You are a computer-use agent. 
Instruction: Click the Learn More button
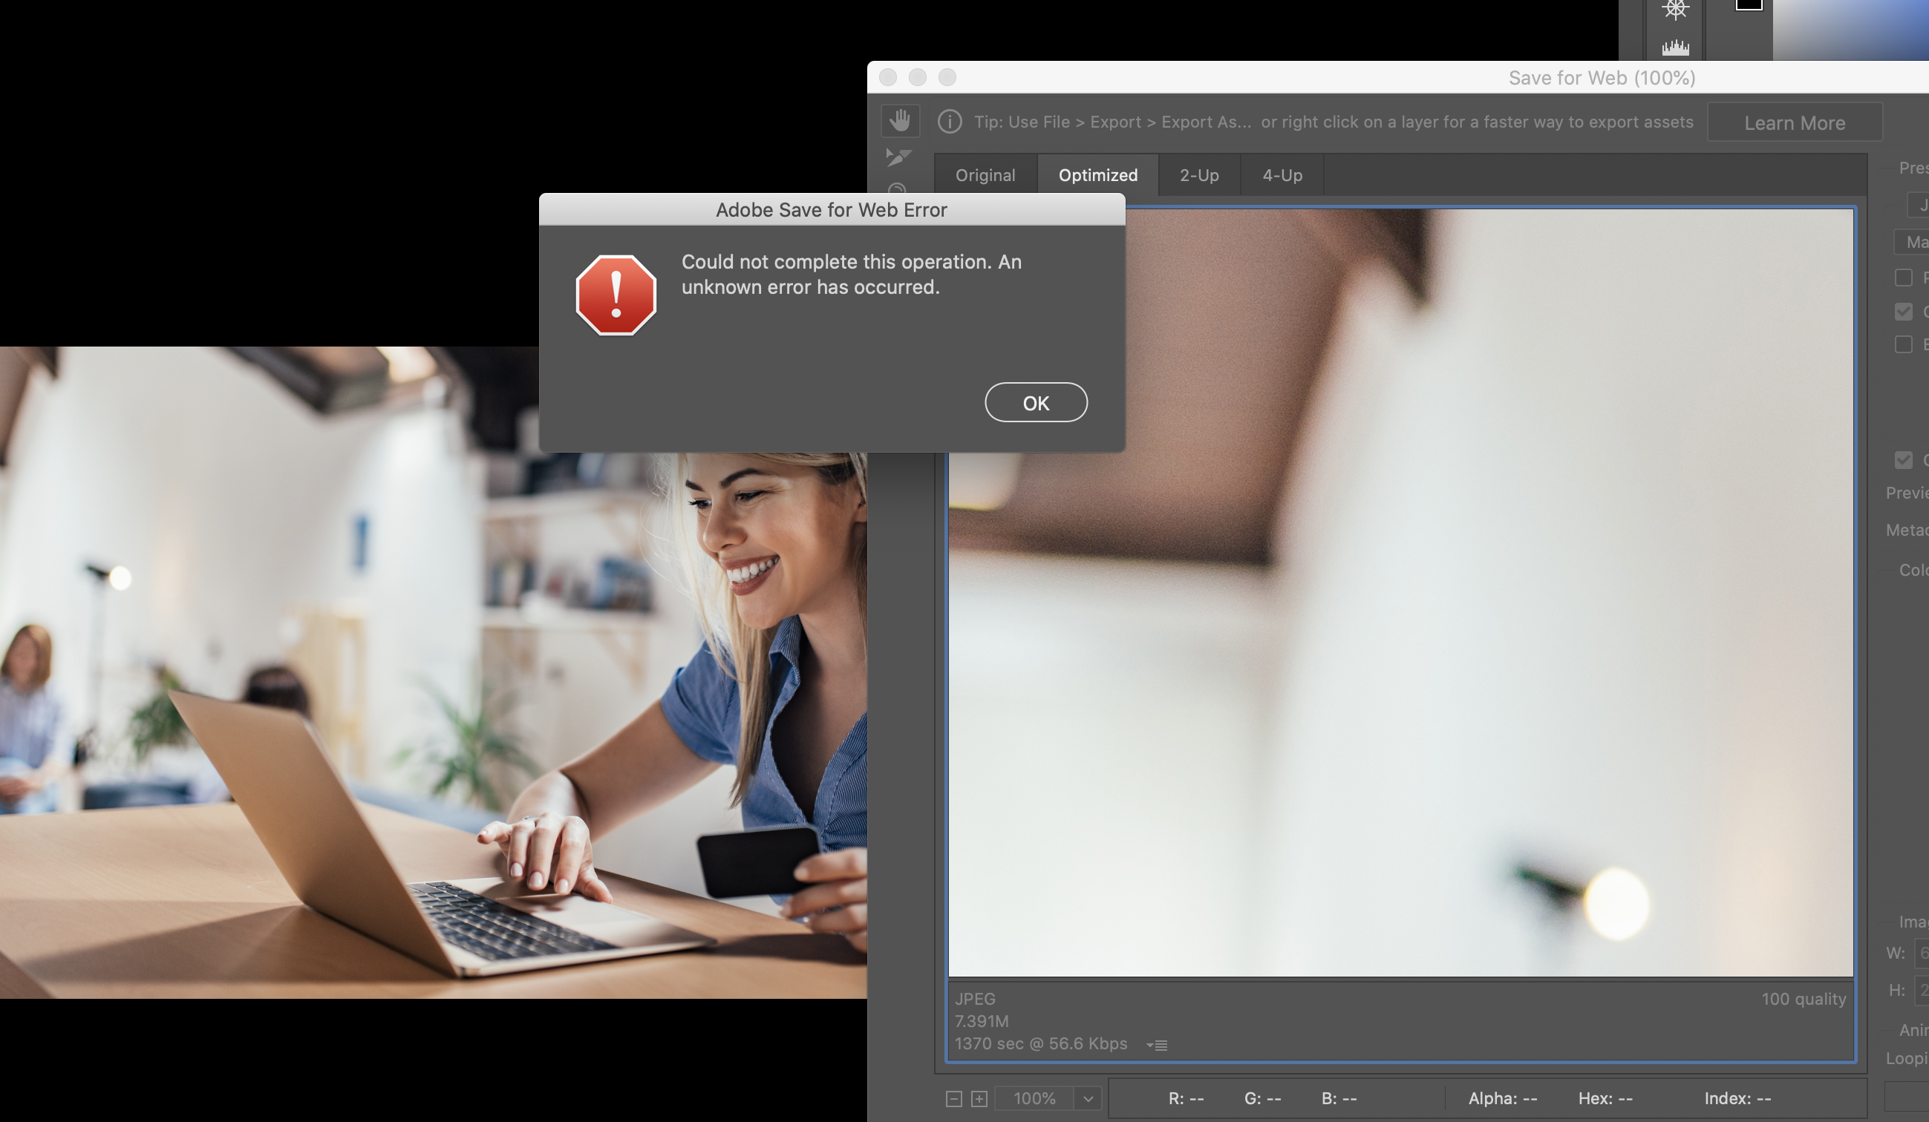tap(1794, 122)
